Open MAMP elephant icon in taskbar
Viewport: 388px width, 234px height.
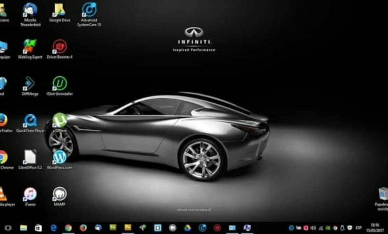[173, 228]
